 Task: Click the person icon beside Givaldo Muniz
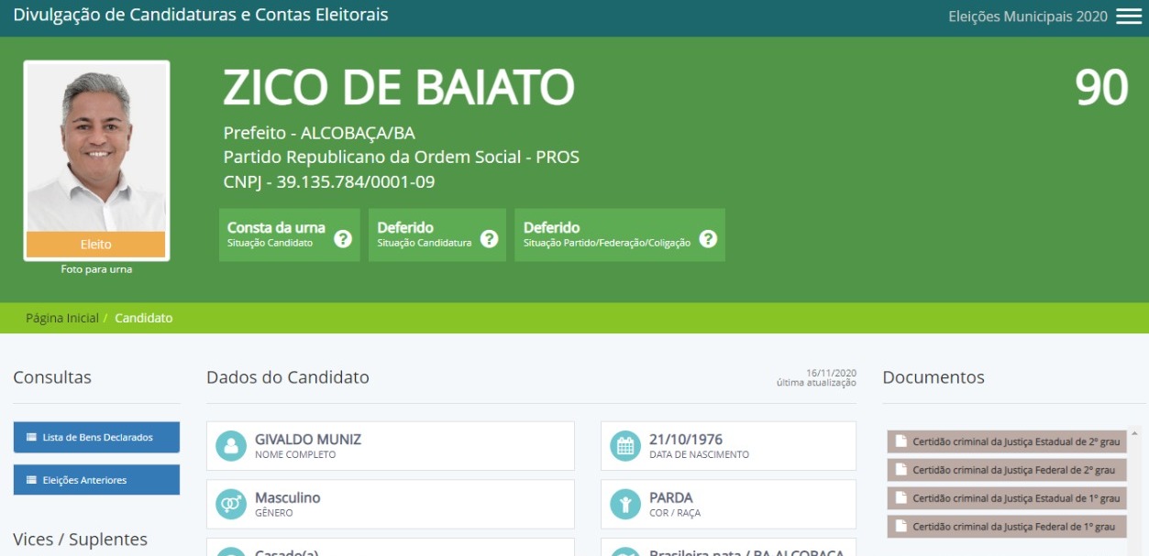[x=231, y=446]
